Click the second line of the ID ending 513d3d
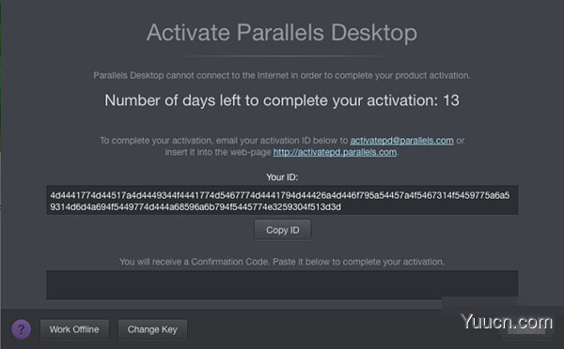564x349 pixels. (196, 206)
